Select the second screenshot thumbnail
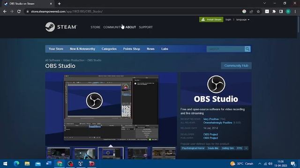Image resolution: width=300 pixels, height=168 pixels. click(x=85, y=153)
